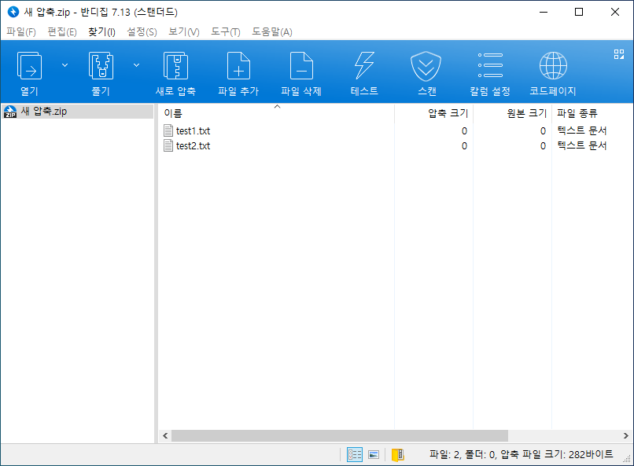Sort by 원본 크기 column header
The height and width of the screenshot is (466, 634).
(x=513, y=113)
